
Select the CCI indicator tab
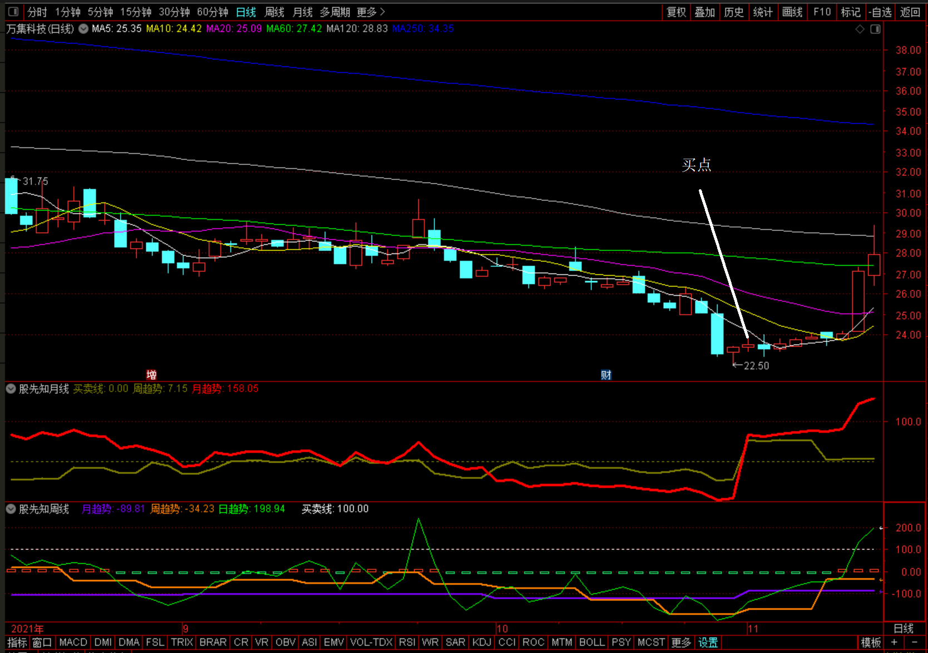[507, 642]
